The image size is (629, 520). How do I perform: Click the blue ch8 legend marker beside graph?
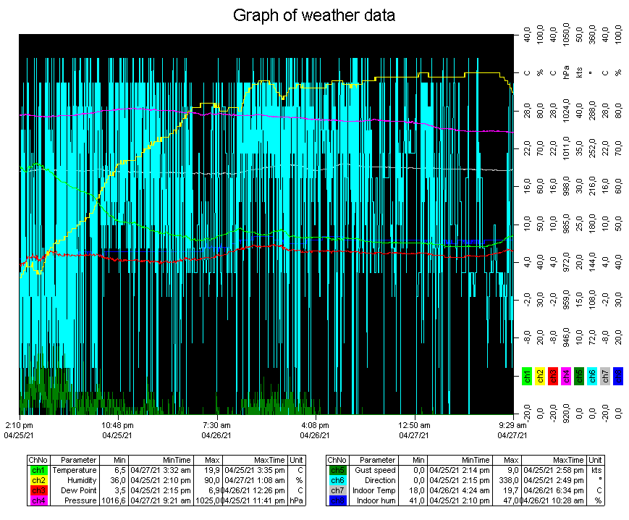click(618, 376)
